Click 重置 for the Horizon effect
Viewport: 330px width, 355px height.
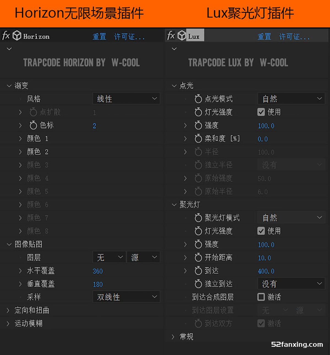click(99, 36)
